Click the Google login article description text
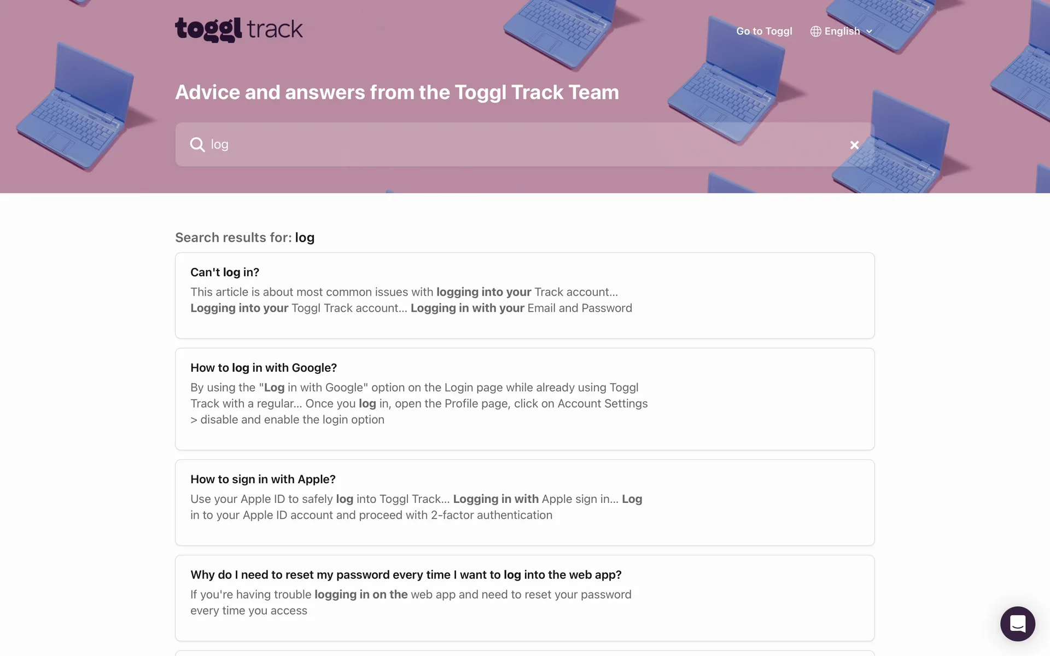 click(x=419, y=403)
